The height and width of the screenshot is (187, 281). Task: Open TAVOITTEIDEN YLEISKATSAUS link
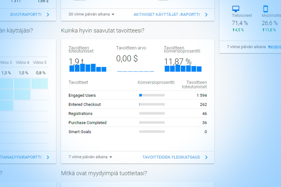click(171, 157)
